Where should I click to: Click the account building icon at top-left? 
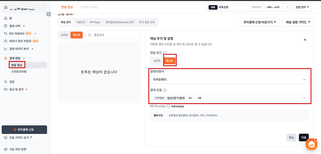6,7
